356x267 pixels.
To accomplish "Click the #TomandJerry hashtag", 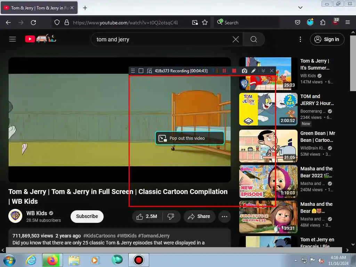I will [154, 236].
